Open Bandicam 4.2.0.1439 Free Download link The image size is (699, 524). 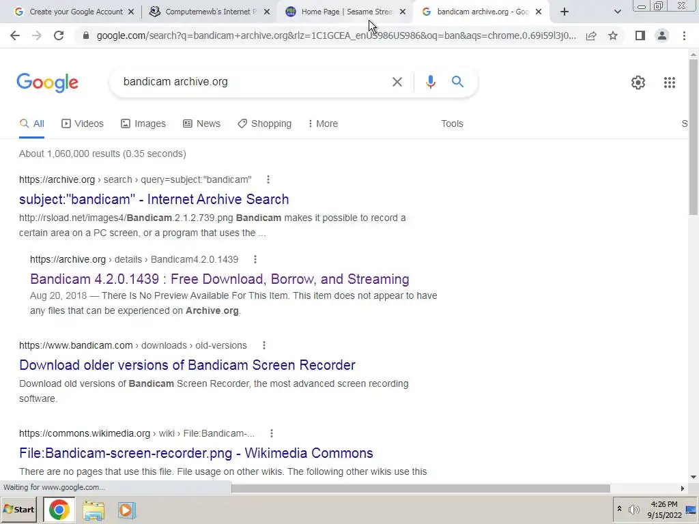tap(219, 279)
